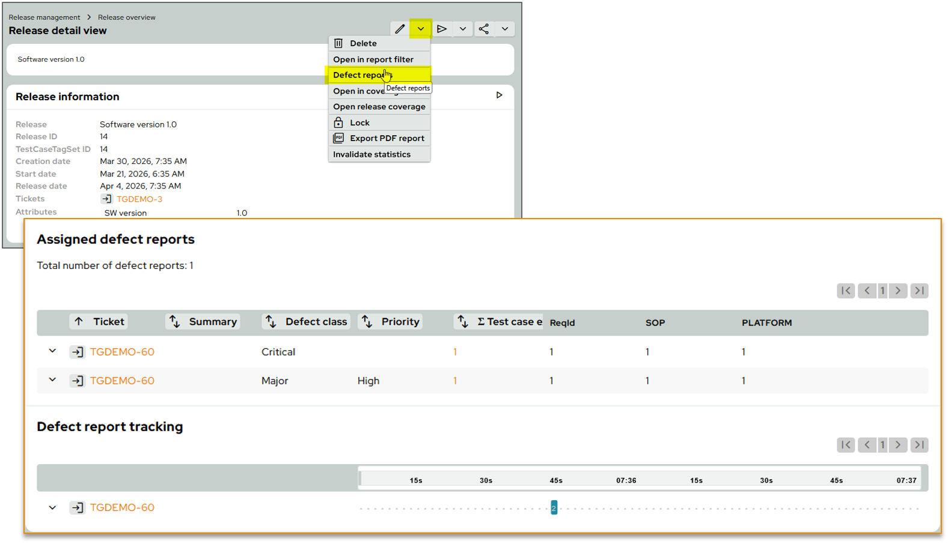Select Lock from the dropdown menu
Image resolution: width=948 pixels, height=544 pixels.
click(x=379, y=122)
